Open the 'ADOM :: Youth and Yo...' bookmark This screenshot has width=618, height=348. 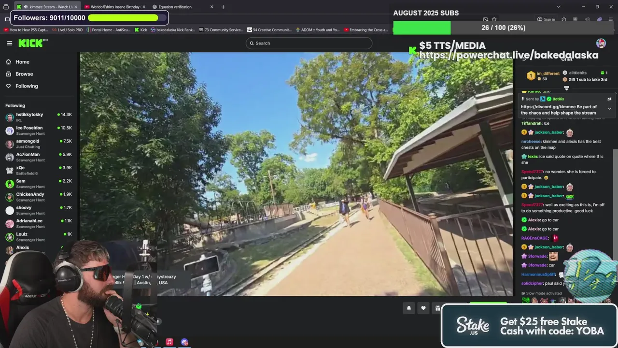click(x=318, y=30)
